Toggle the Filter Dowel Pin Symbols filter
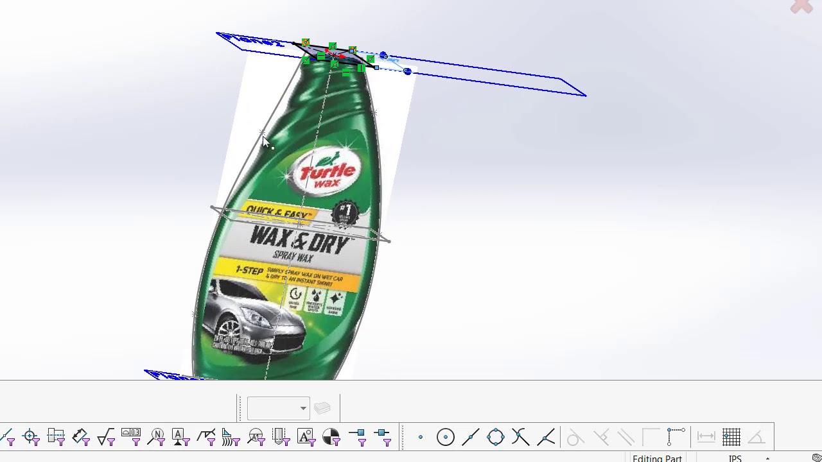 (x=331, y=438)
